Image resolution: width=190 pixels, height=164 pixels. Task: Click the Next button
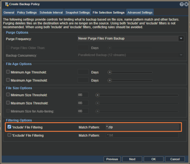point(132,159)
